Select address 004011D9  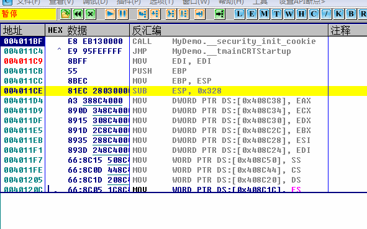tap(23, 111)
